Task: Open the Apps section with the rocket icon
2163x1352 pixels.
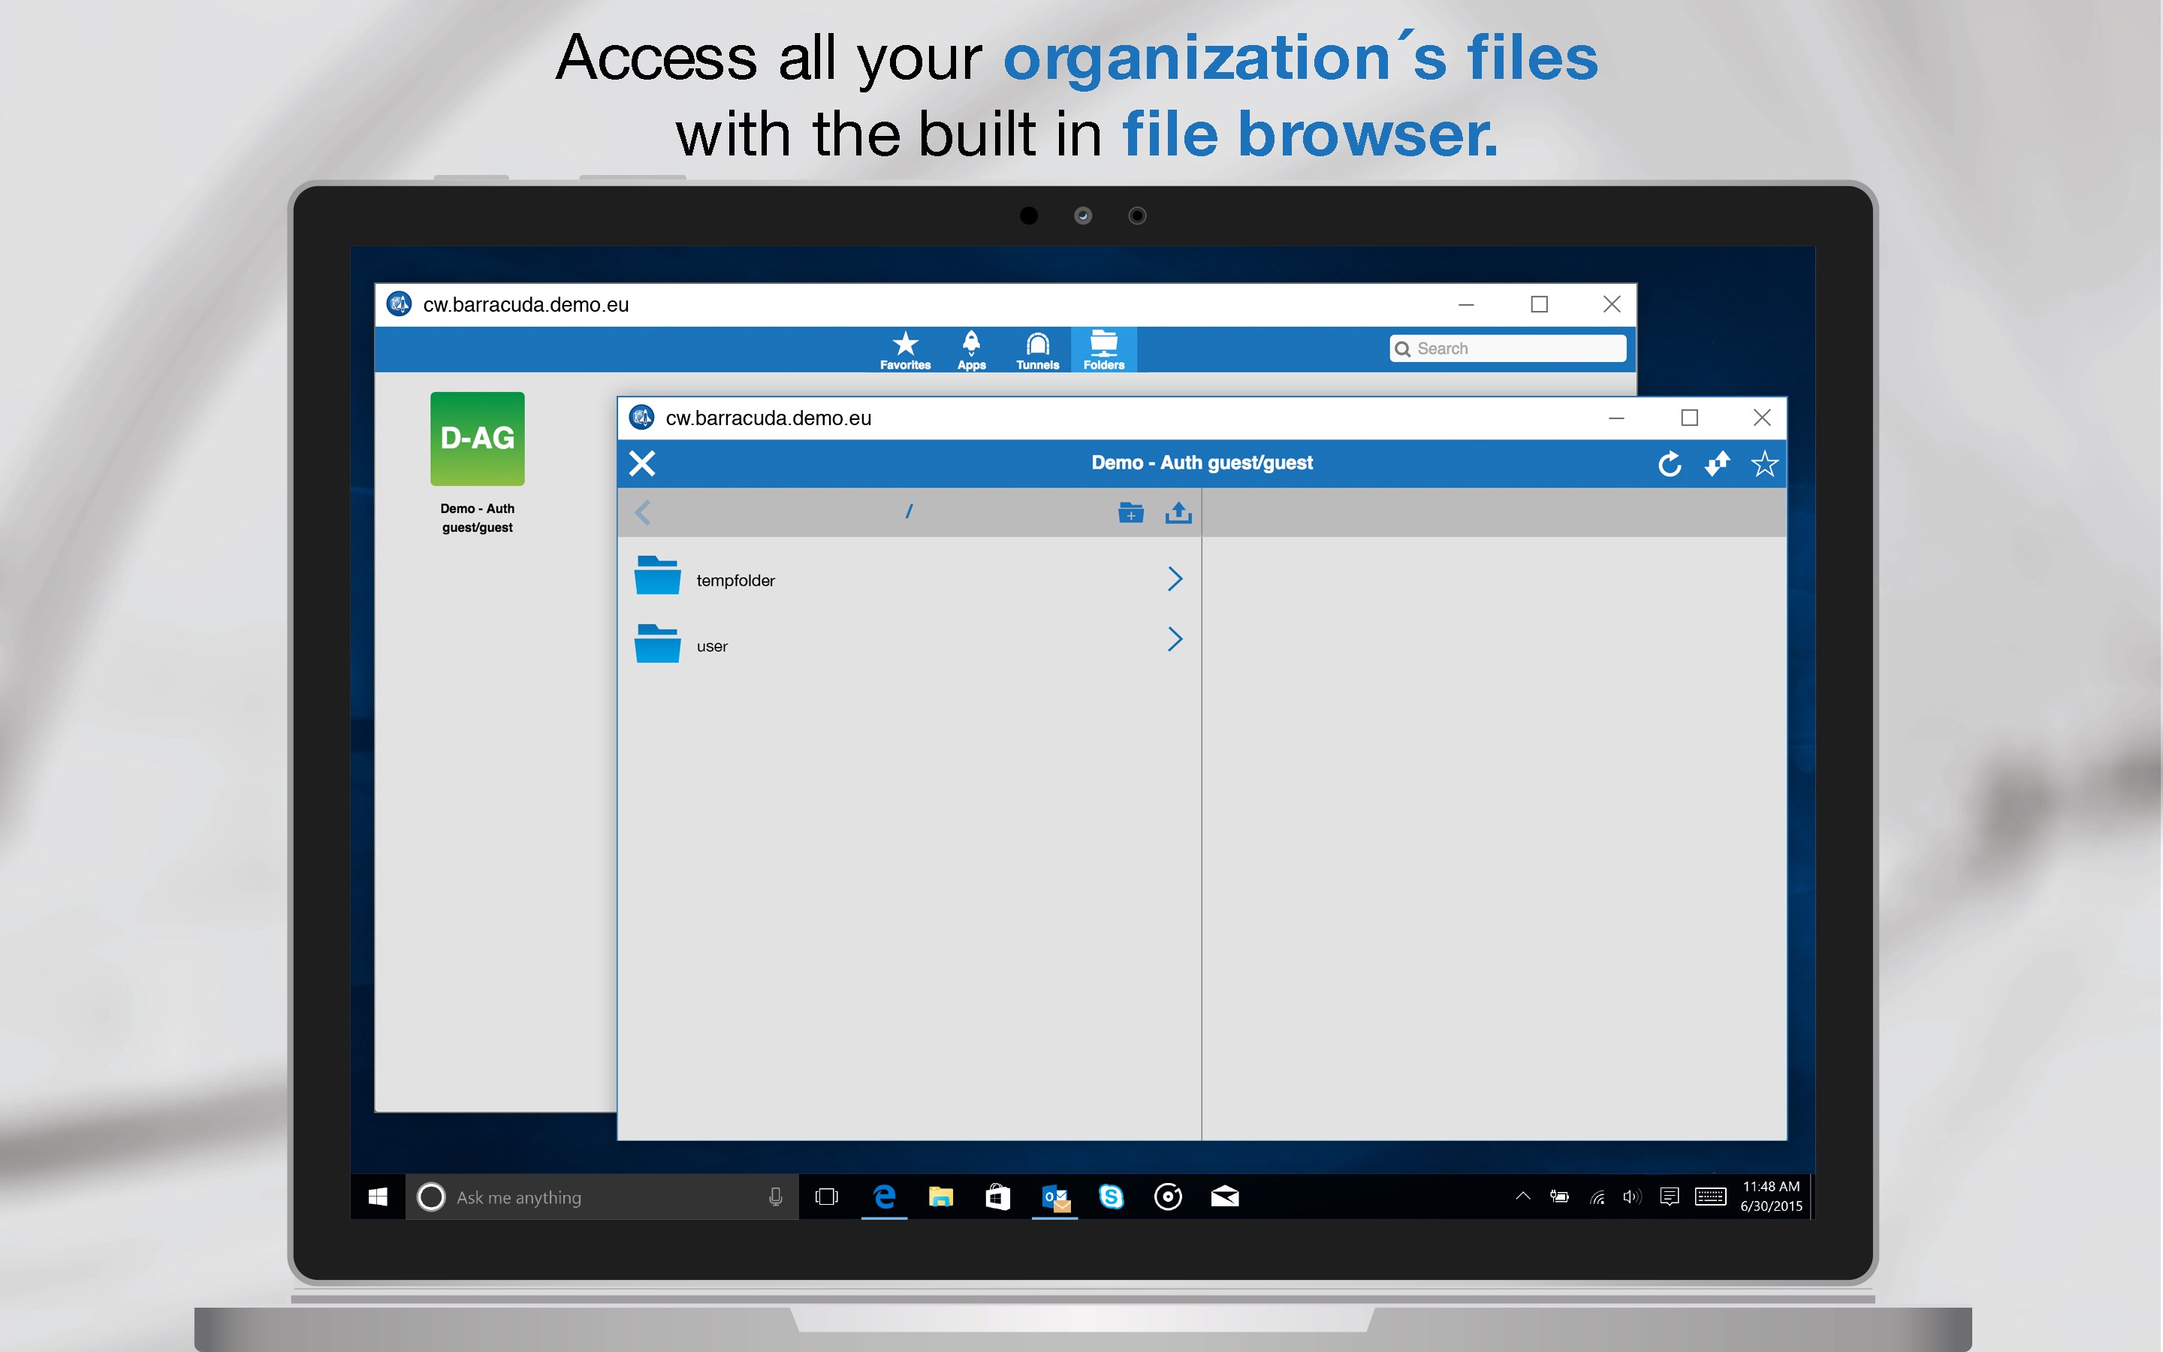Action: pos(970,349)
